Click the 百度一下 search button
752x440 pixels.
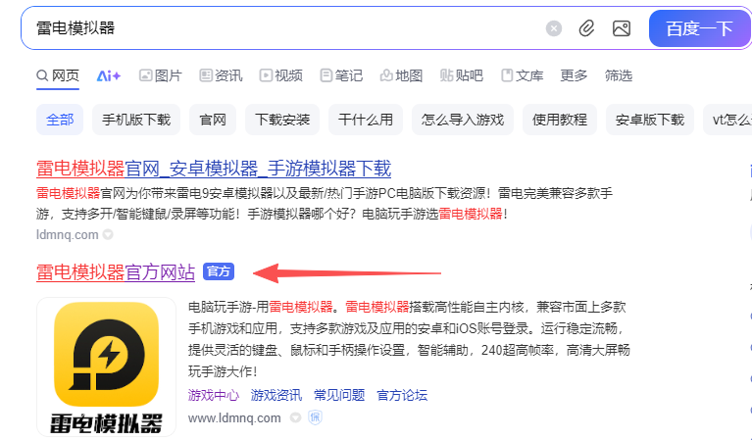coord(700,28)
